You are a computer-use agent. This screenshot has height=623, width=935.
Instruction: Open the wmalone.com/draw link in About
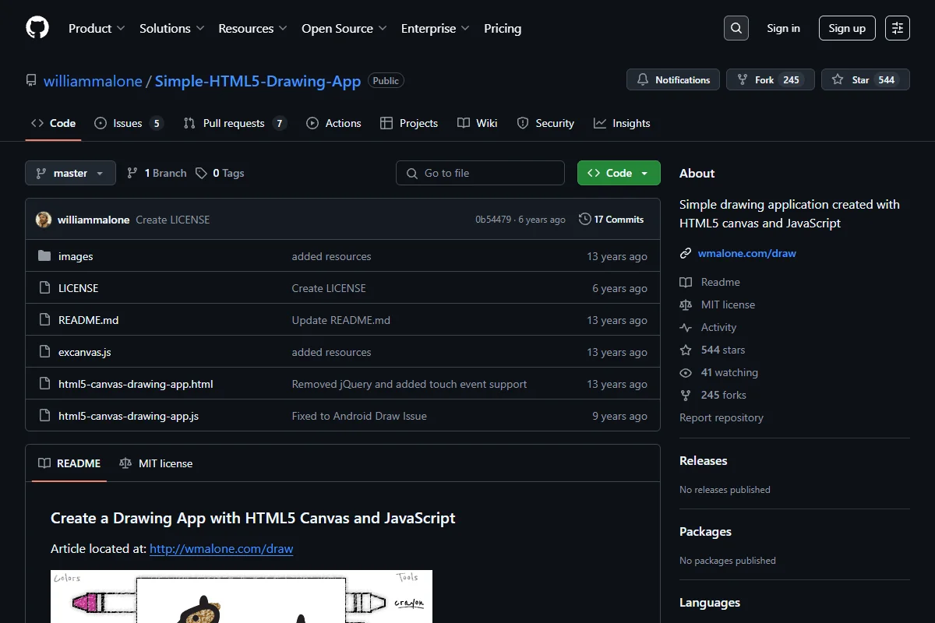click(x=746, y=253)
